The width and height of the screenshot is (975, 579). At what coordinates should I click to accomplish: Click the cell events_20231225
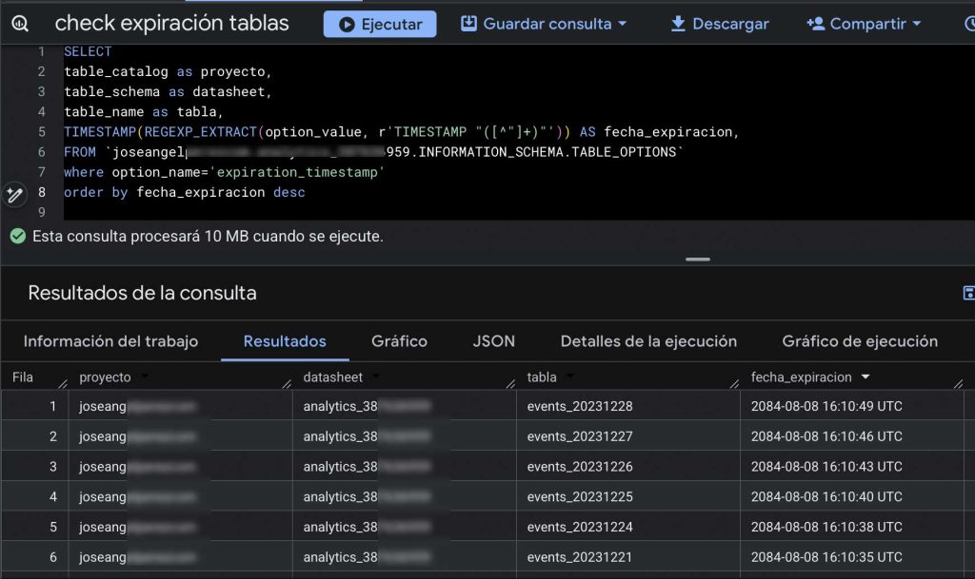coord(580,496)
